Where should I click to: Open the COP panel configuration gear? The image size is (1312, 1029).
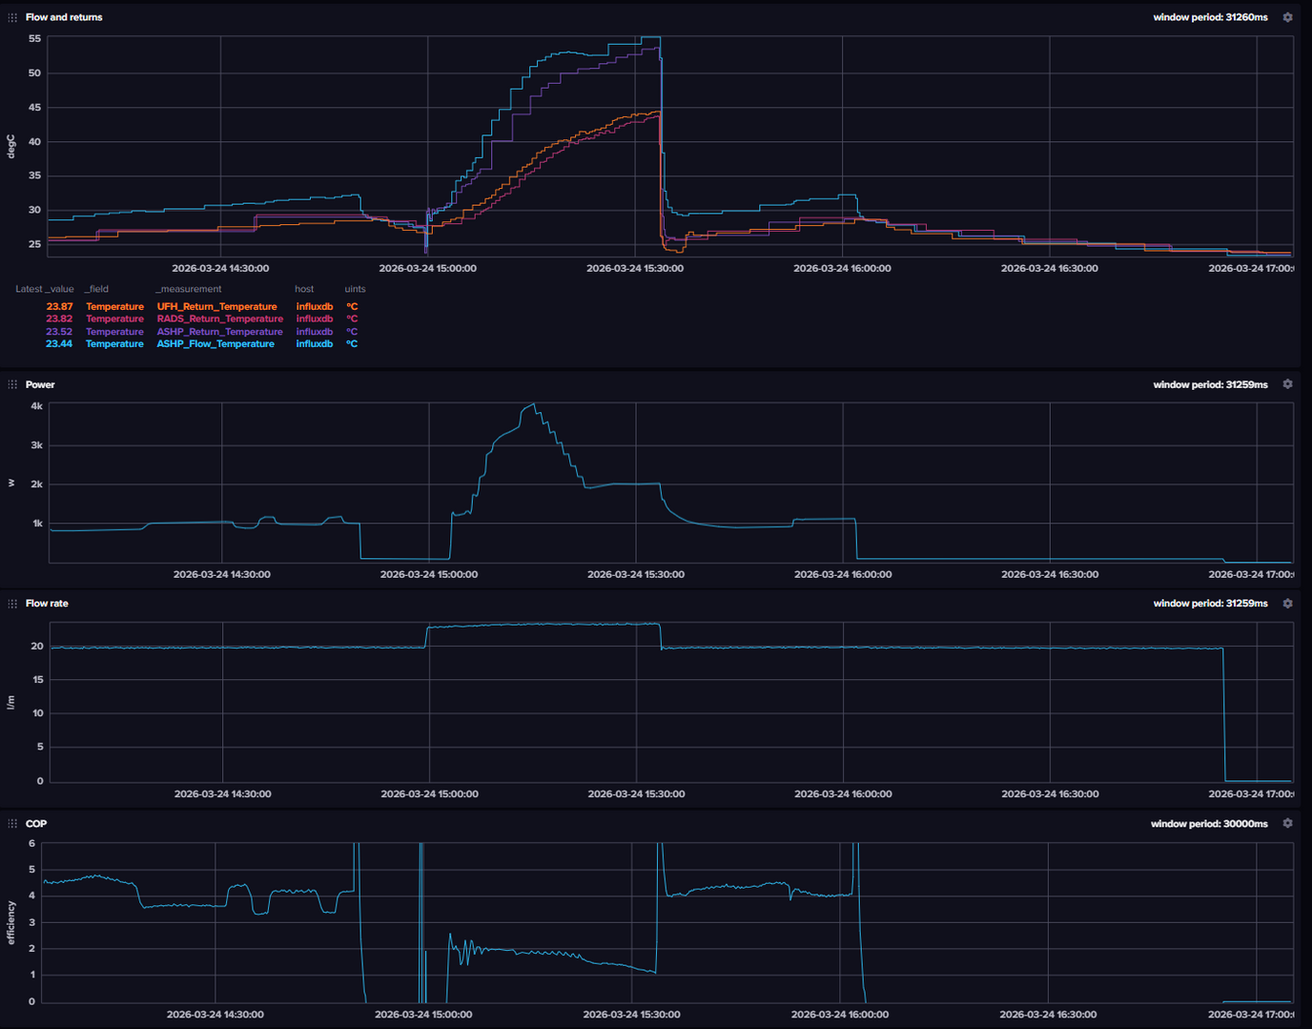[x=1287, y=823]
